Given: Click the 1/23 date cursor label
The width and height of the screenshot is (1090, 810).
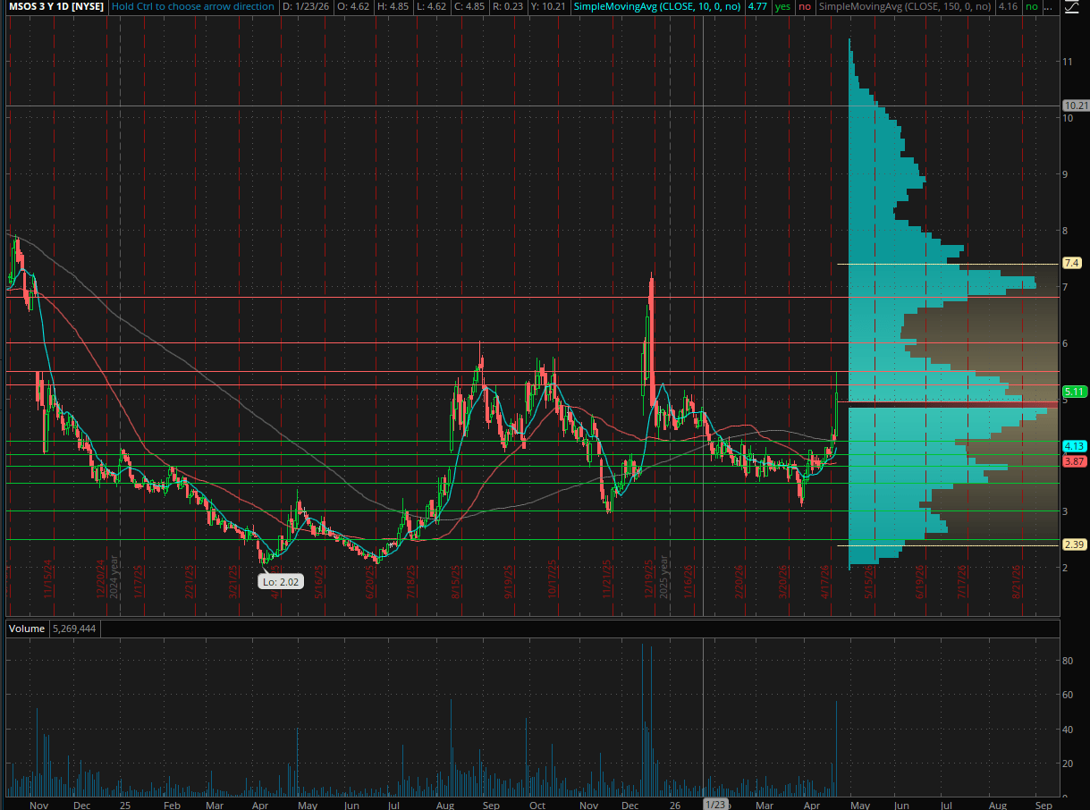Looking at the screenshot, I should click(x=714, y=805).
